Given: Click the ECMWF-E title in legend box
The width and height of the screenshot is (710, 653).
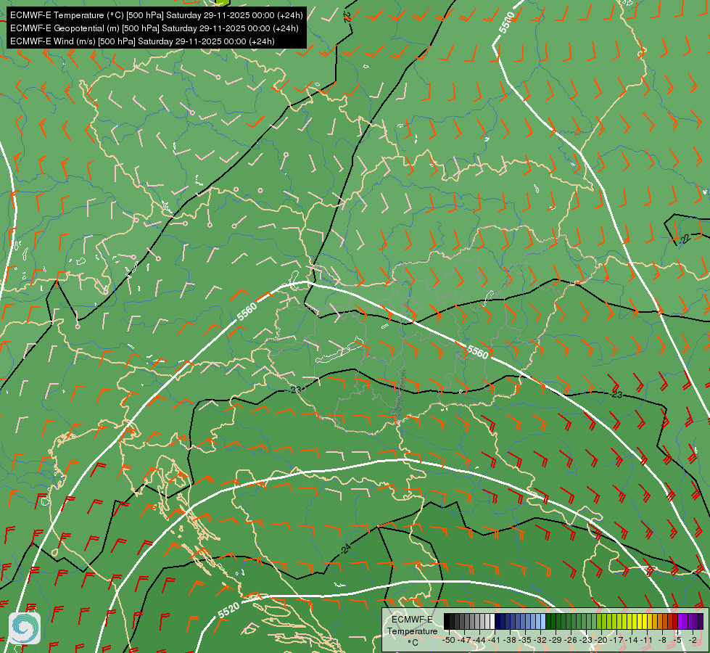Looking at the screenshot, I should (412, 620).
